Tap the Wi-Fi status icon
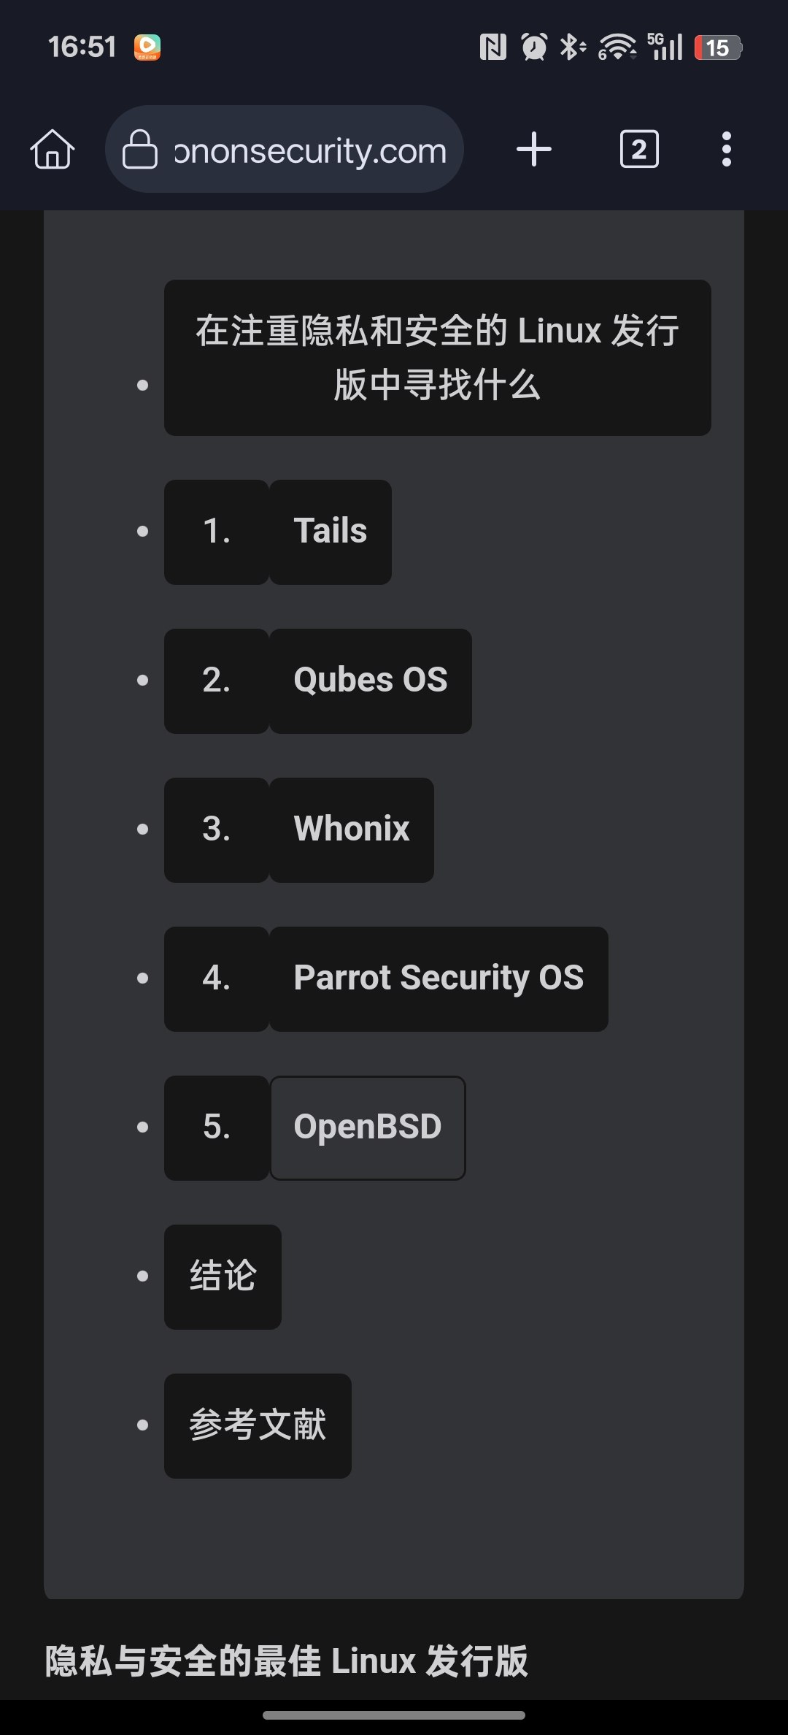The image size is (788, 1735). point(617,47)
